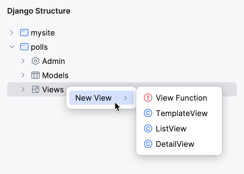Click the red function icon beside View Function
244x174 pixels.
point(148,98)
